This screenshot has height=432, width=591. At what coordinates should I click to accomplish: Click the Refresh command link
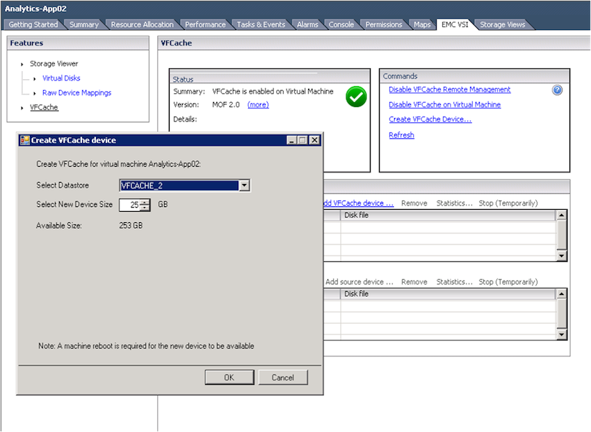pos(401,135)
